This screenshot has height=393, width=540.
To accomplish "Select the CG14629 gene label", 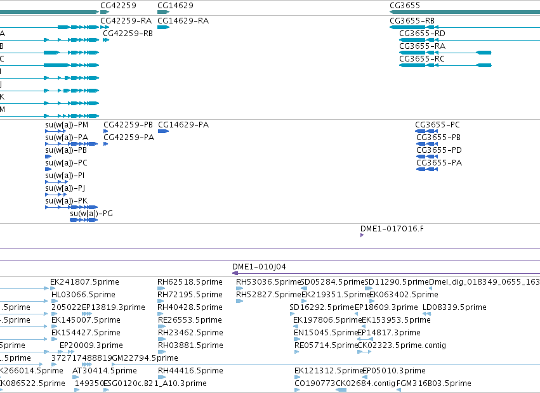I will click(175, 6).
